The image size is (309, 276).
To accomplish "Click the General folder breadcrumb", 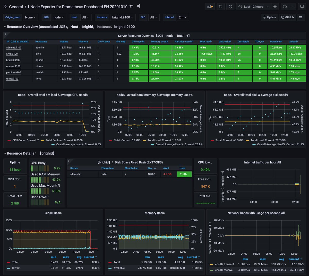I will [x=16, y=7].
